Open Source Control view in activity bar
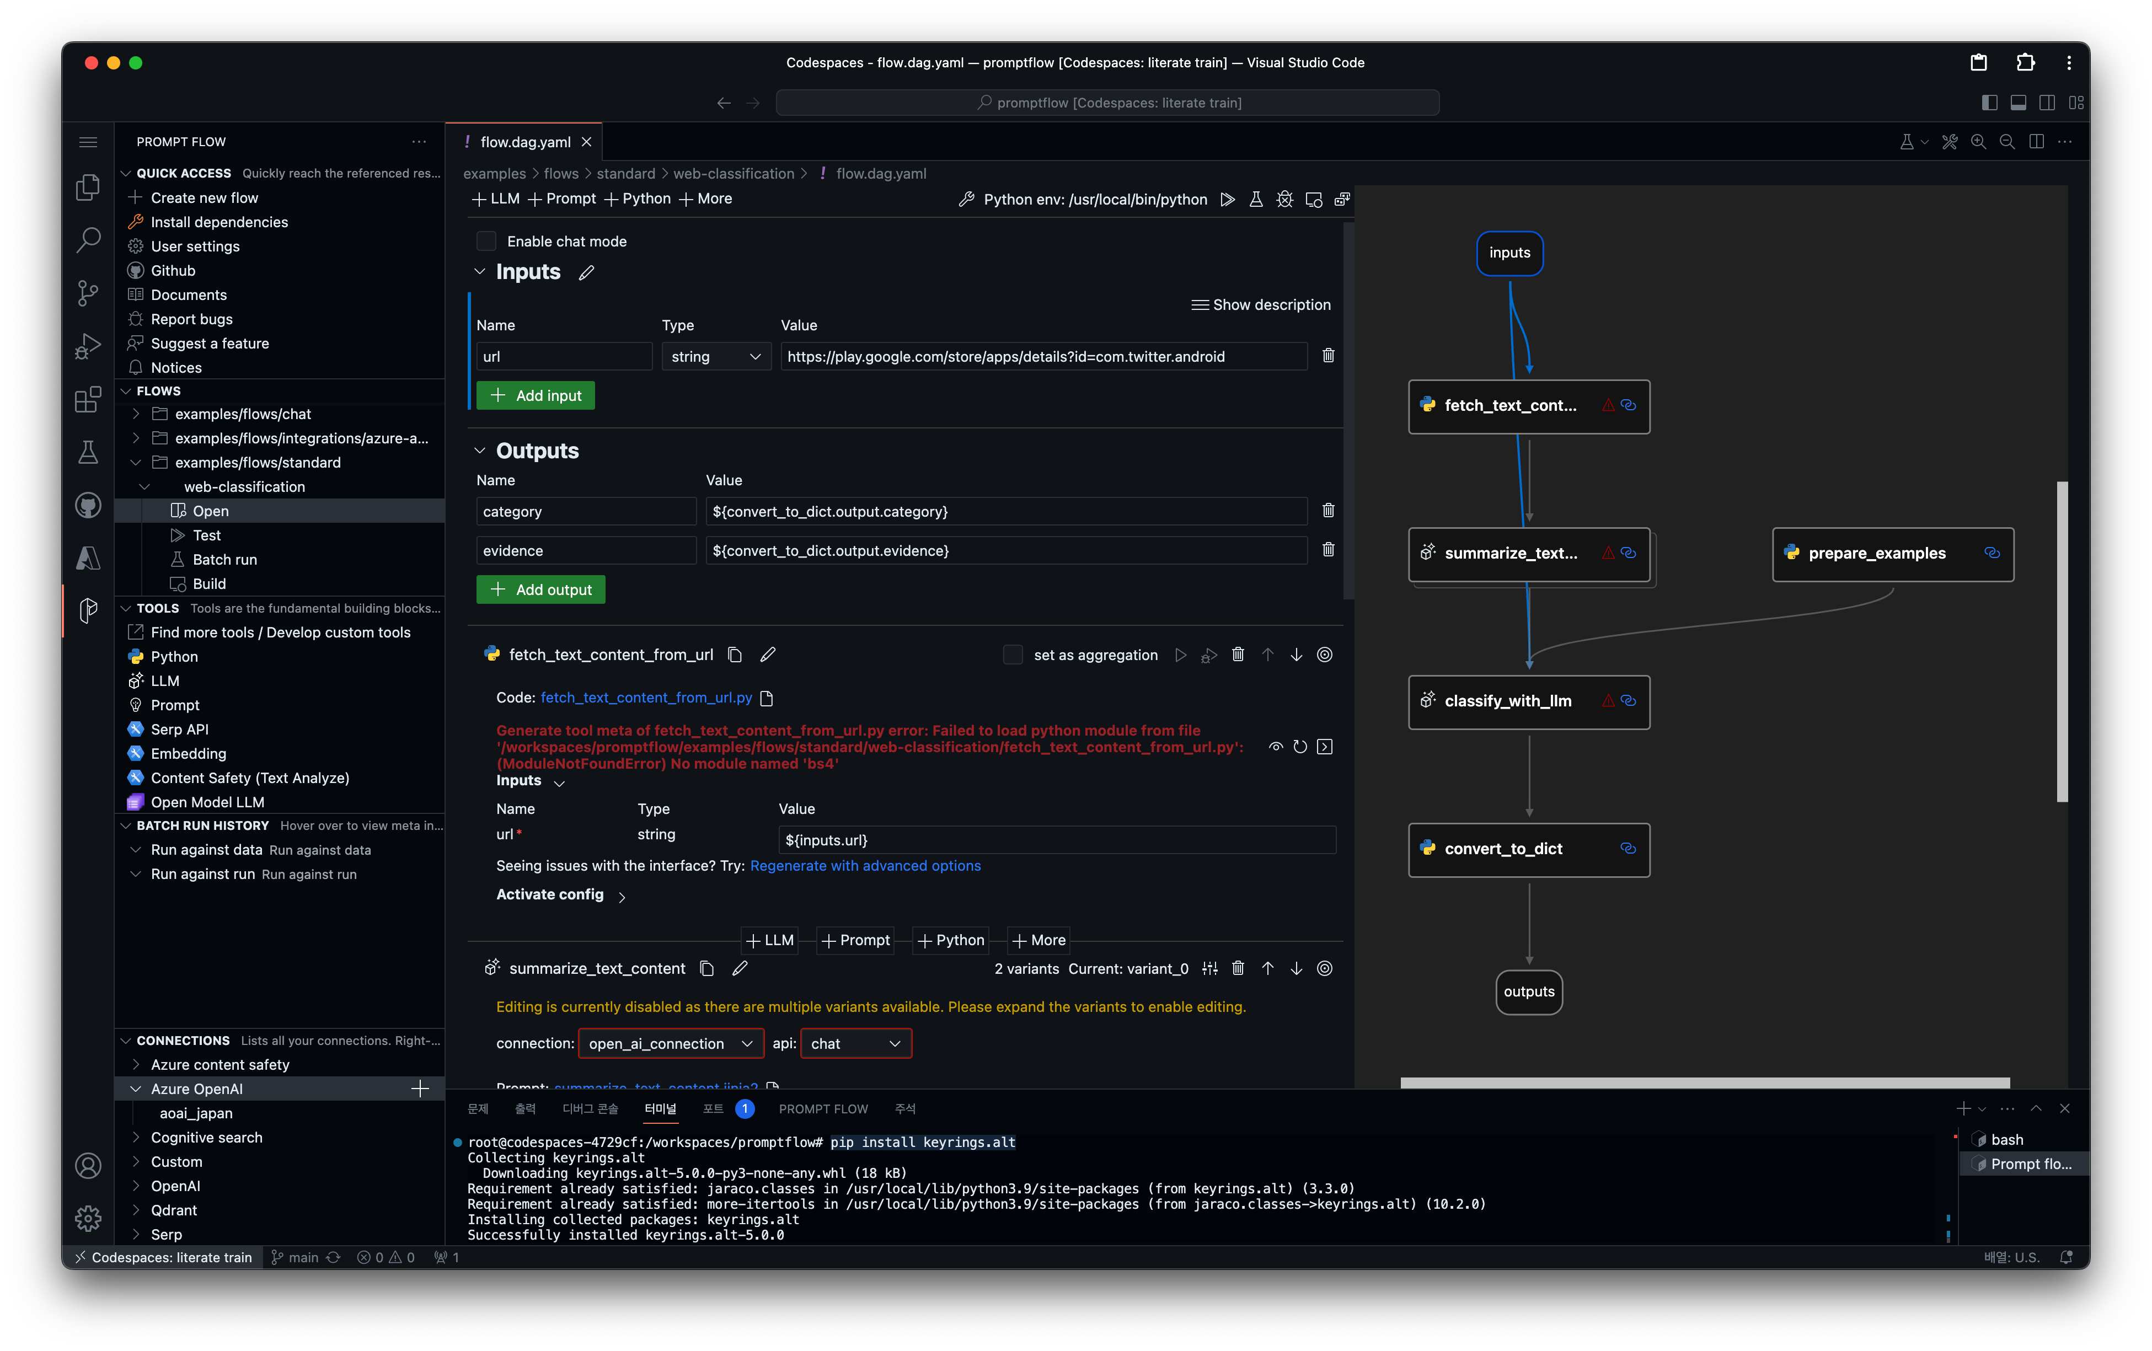 88,293
